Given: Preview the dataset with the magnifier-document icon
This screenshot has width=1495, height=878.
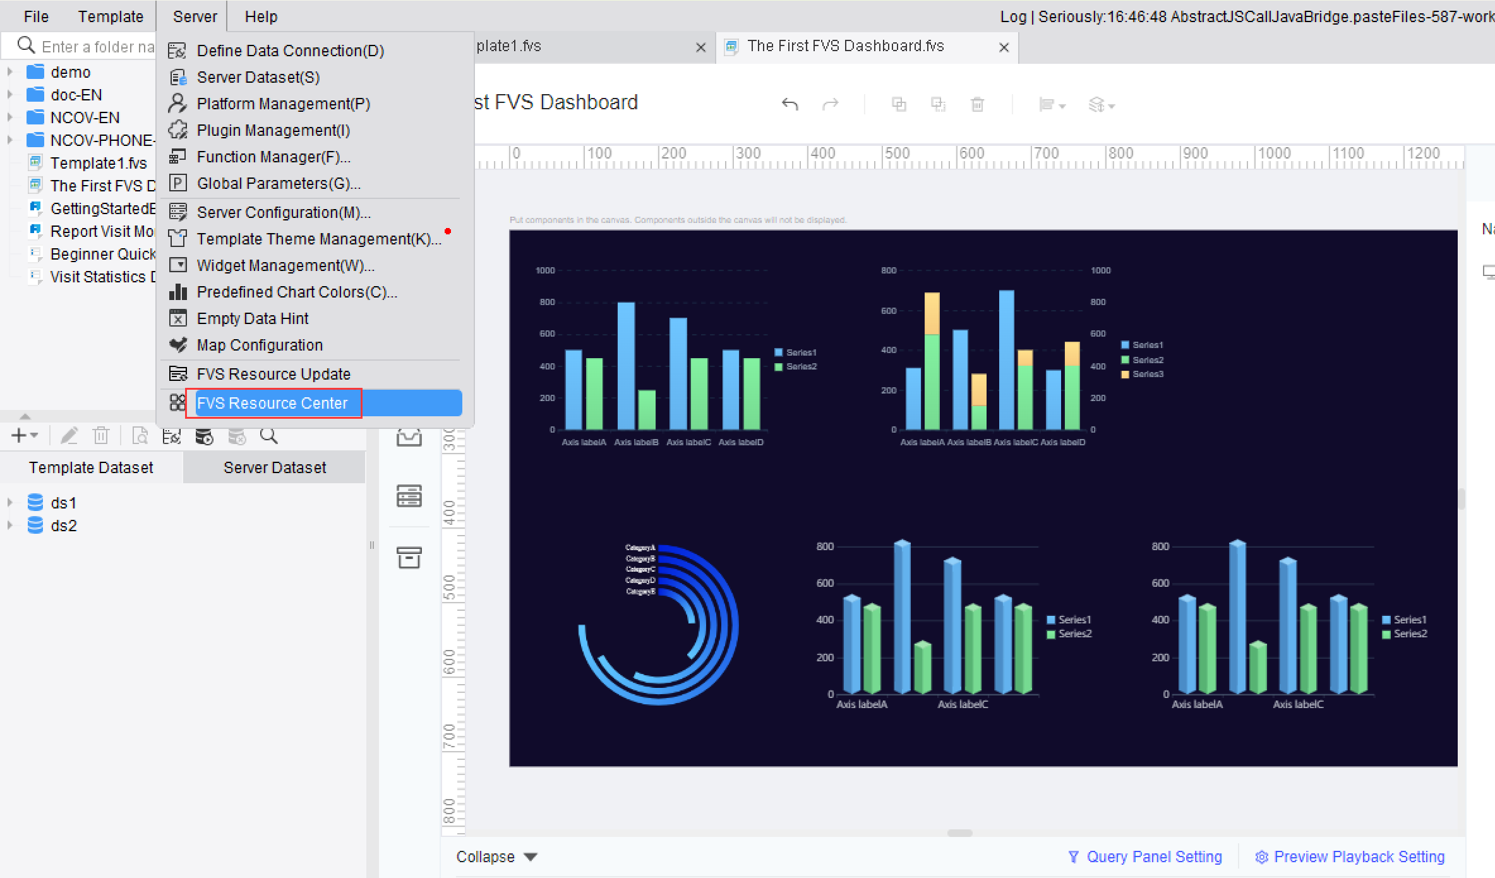Looking at the screenshot, I should 140,435.
